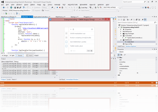Open the DOCTYPE XHTML5 dropdown
This screenshot has width=158, height=112.
(x=111, y=8)
